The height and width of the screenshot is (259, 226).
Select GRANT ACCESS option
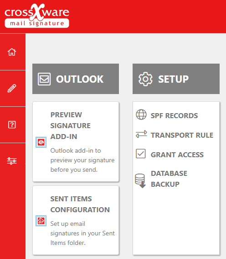coord(177,155)
